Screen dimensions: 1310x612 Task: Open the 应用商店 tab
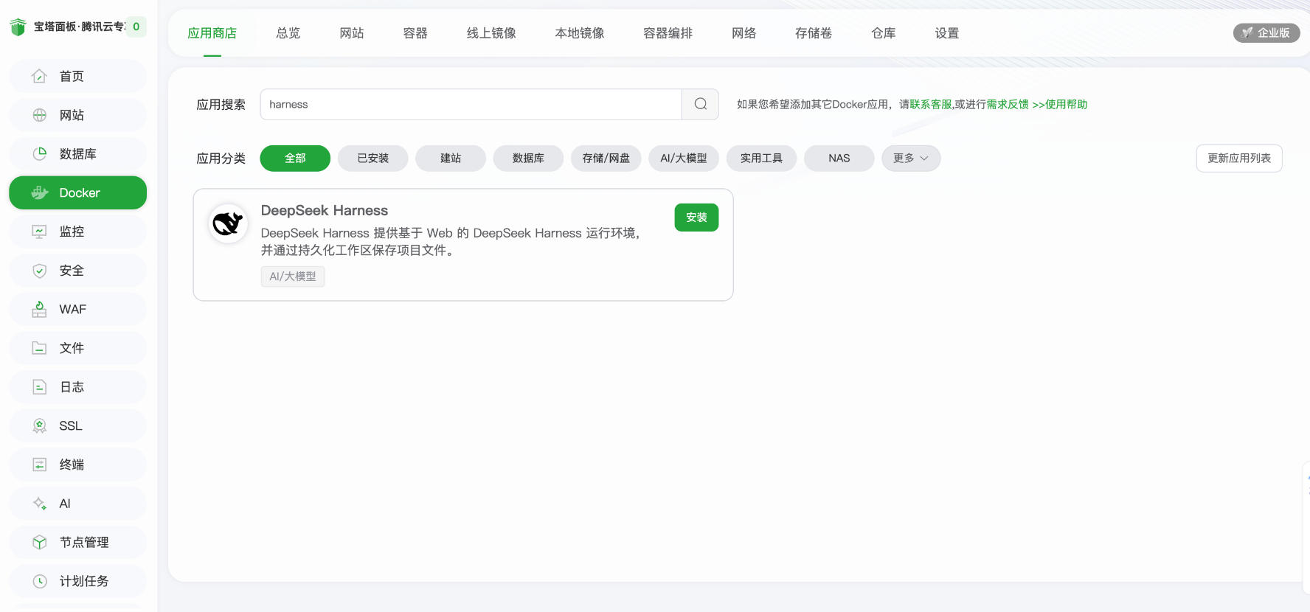click(212, 33)
